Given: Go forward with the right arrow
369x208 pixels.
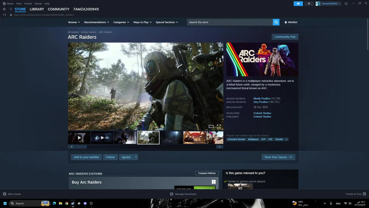Looking at the screenshot, I should pyautogui.click(x=11, y=9).
